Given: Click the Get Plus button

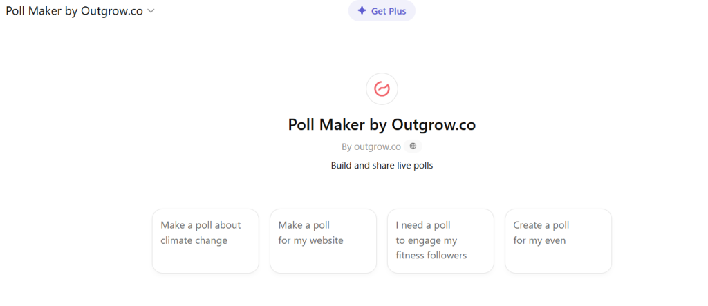Looking at the screenshot, I should click(382, 11).
